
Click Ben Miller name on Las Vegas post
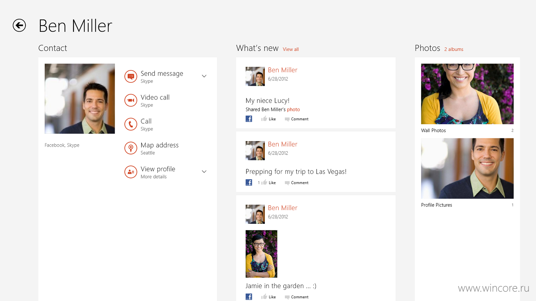tap(283, 144)
